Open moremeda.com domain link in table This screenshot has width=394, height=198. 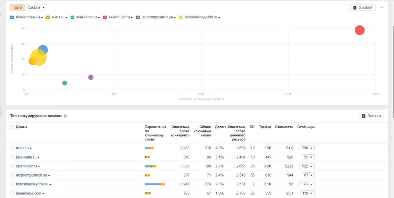(28, 193)
